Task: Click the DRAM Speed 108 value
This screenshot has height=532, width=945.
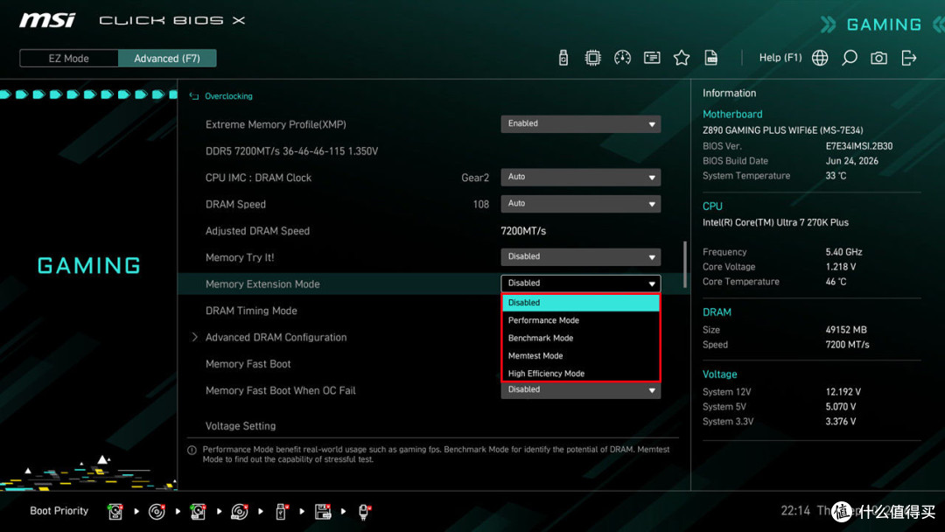Action: tap(481, 204)
